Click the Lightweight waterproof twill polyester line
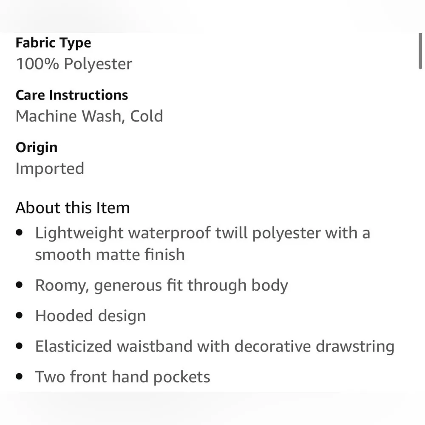 click(x=202, y=233)
